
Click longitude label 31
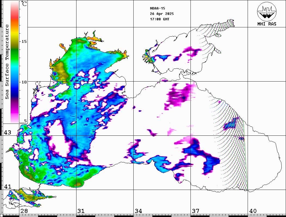click(81, 211)
